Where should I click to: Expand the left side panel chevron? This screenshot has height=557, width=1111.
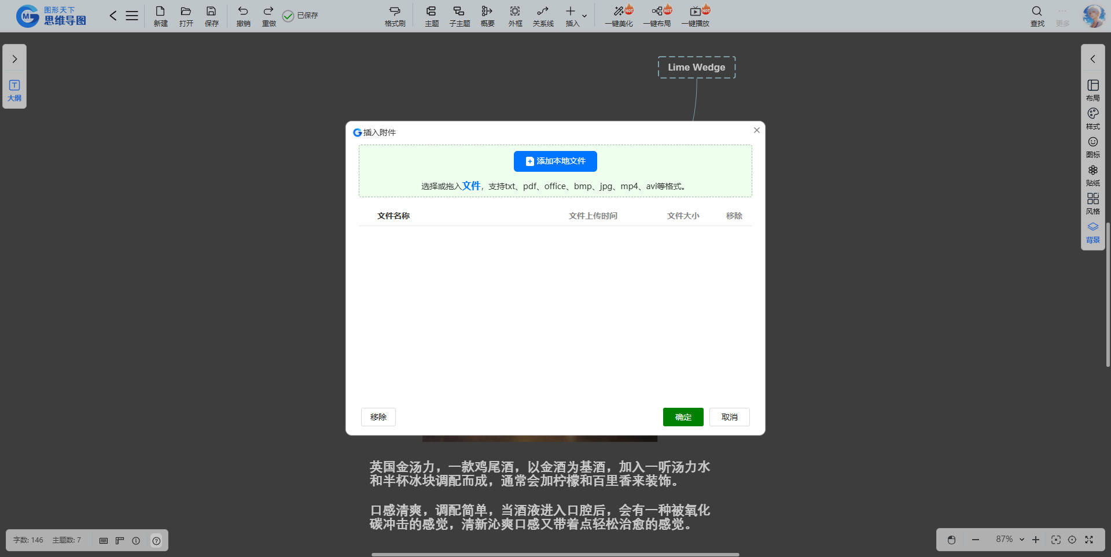pos(14,59)
